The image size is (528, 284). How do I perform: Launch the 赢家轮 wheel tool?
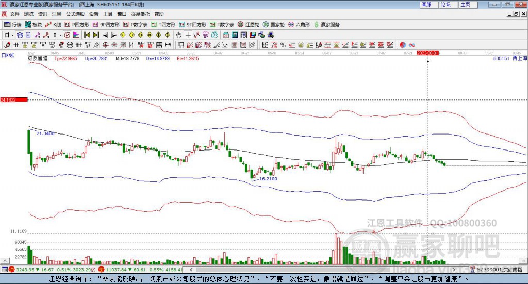point(273,25)
